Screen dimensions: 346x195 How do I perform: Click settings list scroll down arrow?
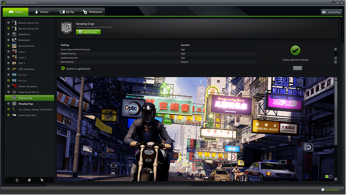pyautogui.click(x=336, y=62)
